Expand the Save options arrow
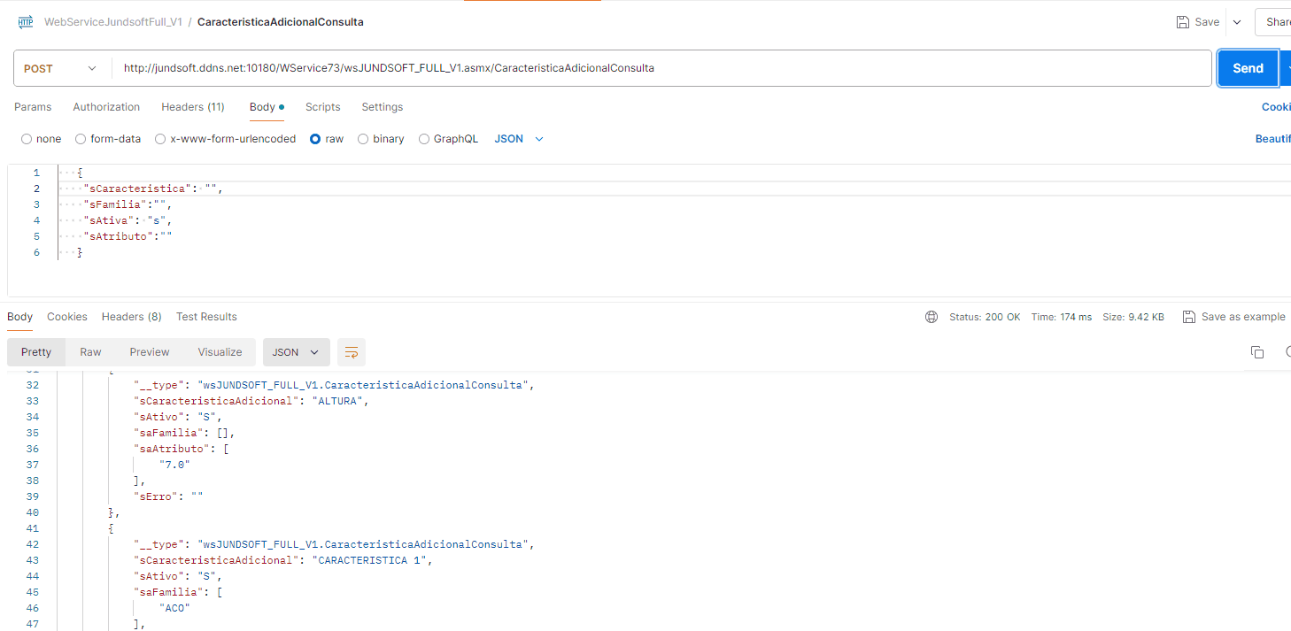The image size is (1291, 631). click(1237, 22)
